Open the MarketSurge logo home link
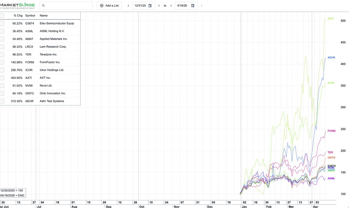The width and height of the screenshot is (349, 208). pos(17,6)
